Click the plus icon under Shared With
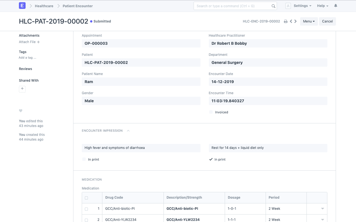The height and width of the screenshot is (222, 356). (x=22, y=89)
